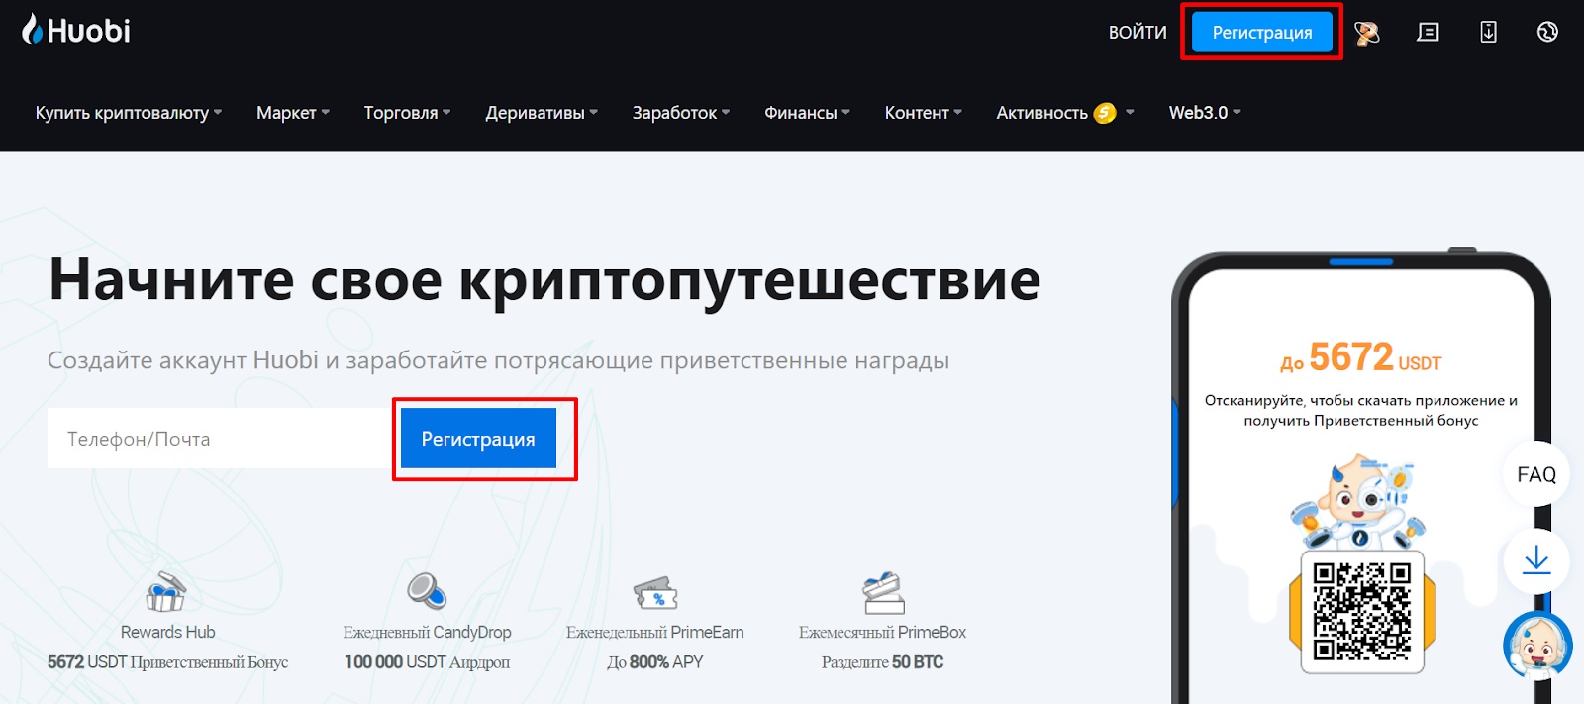The width and height of the screenshot is (1584, 704).
Task: Click the ВОЙТИ login link
Action: 1138,33
